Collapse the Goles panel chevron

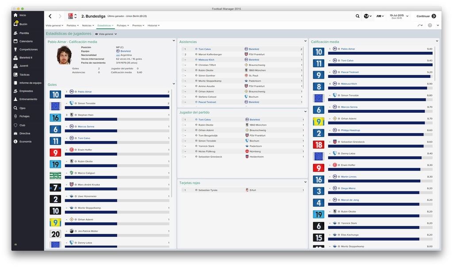(x=173, y=84)
